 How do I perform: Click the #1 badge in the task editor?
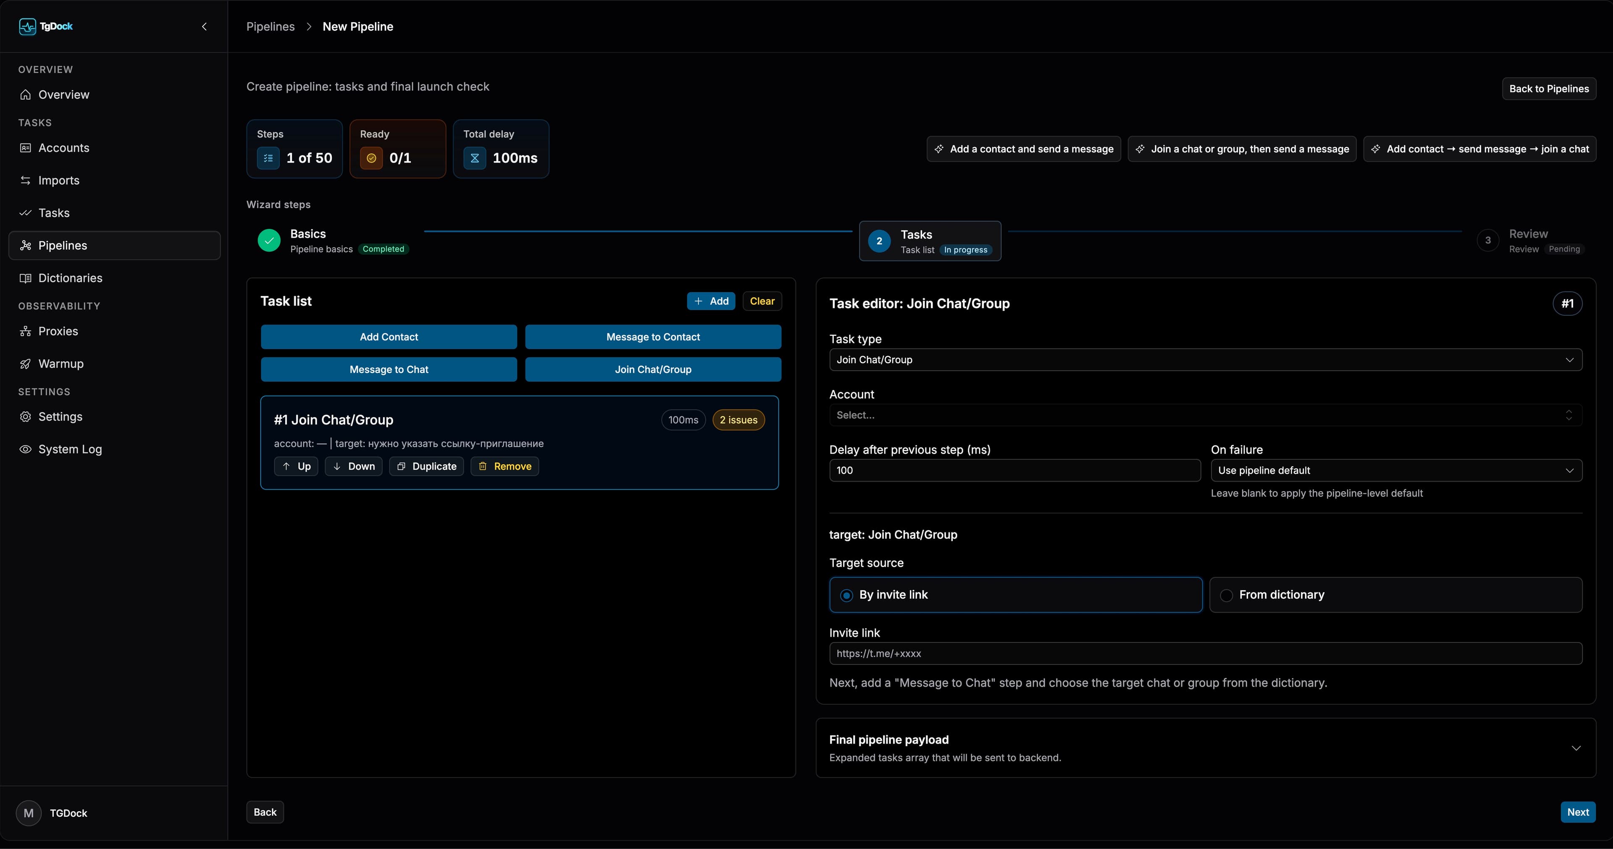1567,304
